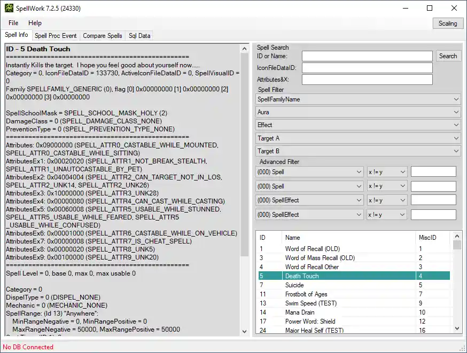Open the Spell Proc Event tab

[56, 35]
